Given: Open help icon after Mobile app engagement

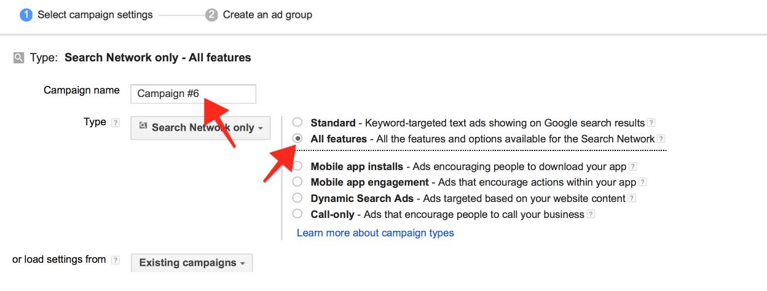Looking at the screenshot, I should click(x=643, y=183).
